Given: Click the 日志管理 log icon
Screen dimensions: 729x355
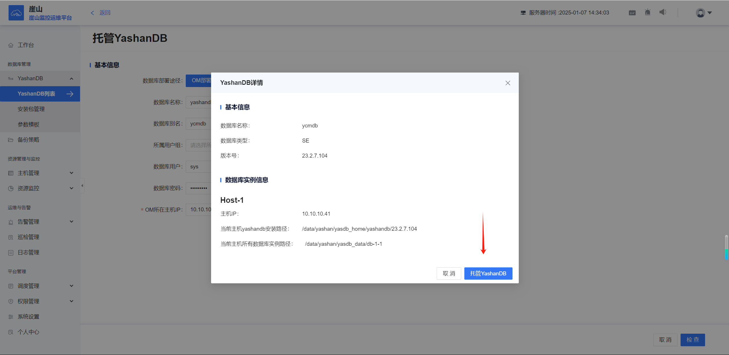Looking at the screenshot, I should pos(11,253).
